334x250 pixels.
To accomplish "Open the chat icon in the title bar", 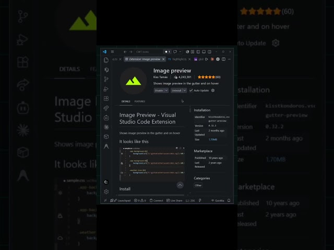I will pyautogui.click(x=175, y=52).
